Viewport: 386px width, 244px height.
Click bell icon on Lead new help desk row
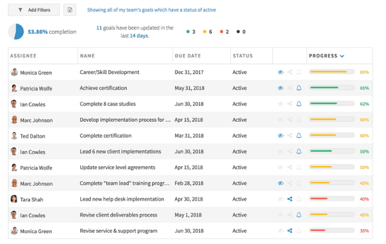click(x=299, y=199)
